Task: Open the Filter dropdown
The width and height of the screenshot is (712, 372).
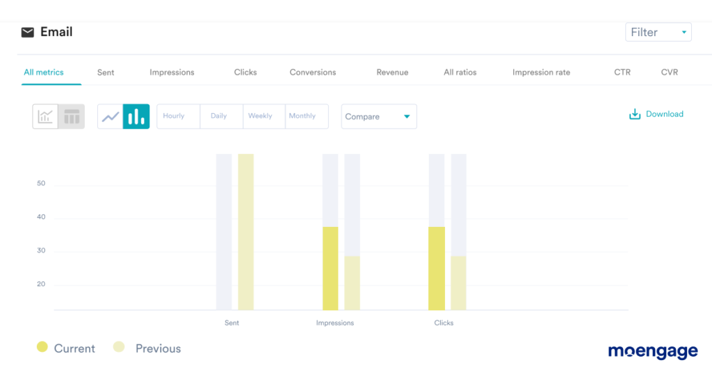Action: (658, 32)
